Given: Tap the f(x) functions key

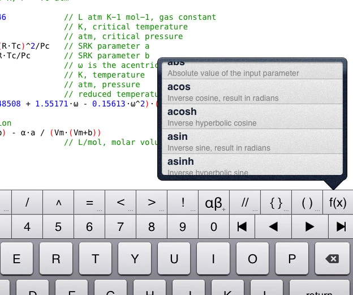Looking at the screenshot, I should pyautogui.click(x=338, y=202).
